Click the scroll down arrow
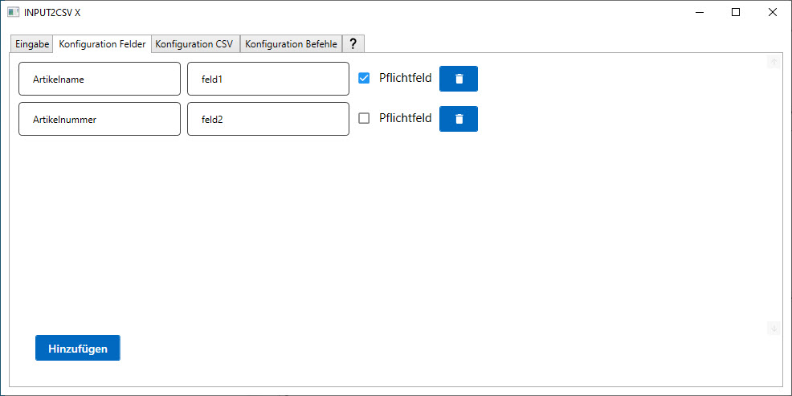Image resolution: width=792 pixels, height=396 pixels. (774, 328)
